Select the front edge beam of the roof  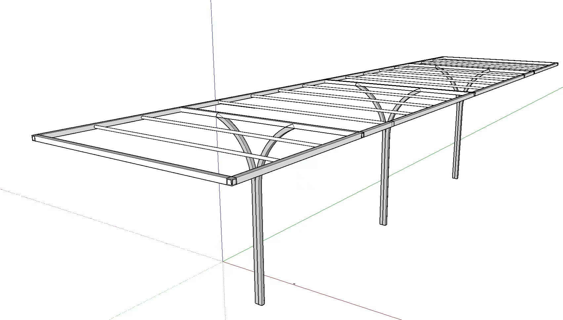click(132, 162)
